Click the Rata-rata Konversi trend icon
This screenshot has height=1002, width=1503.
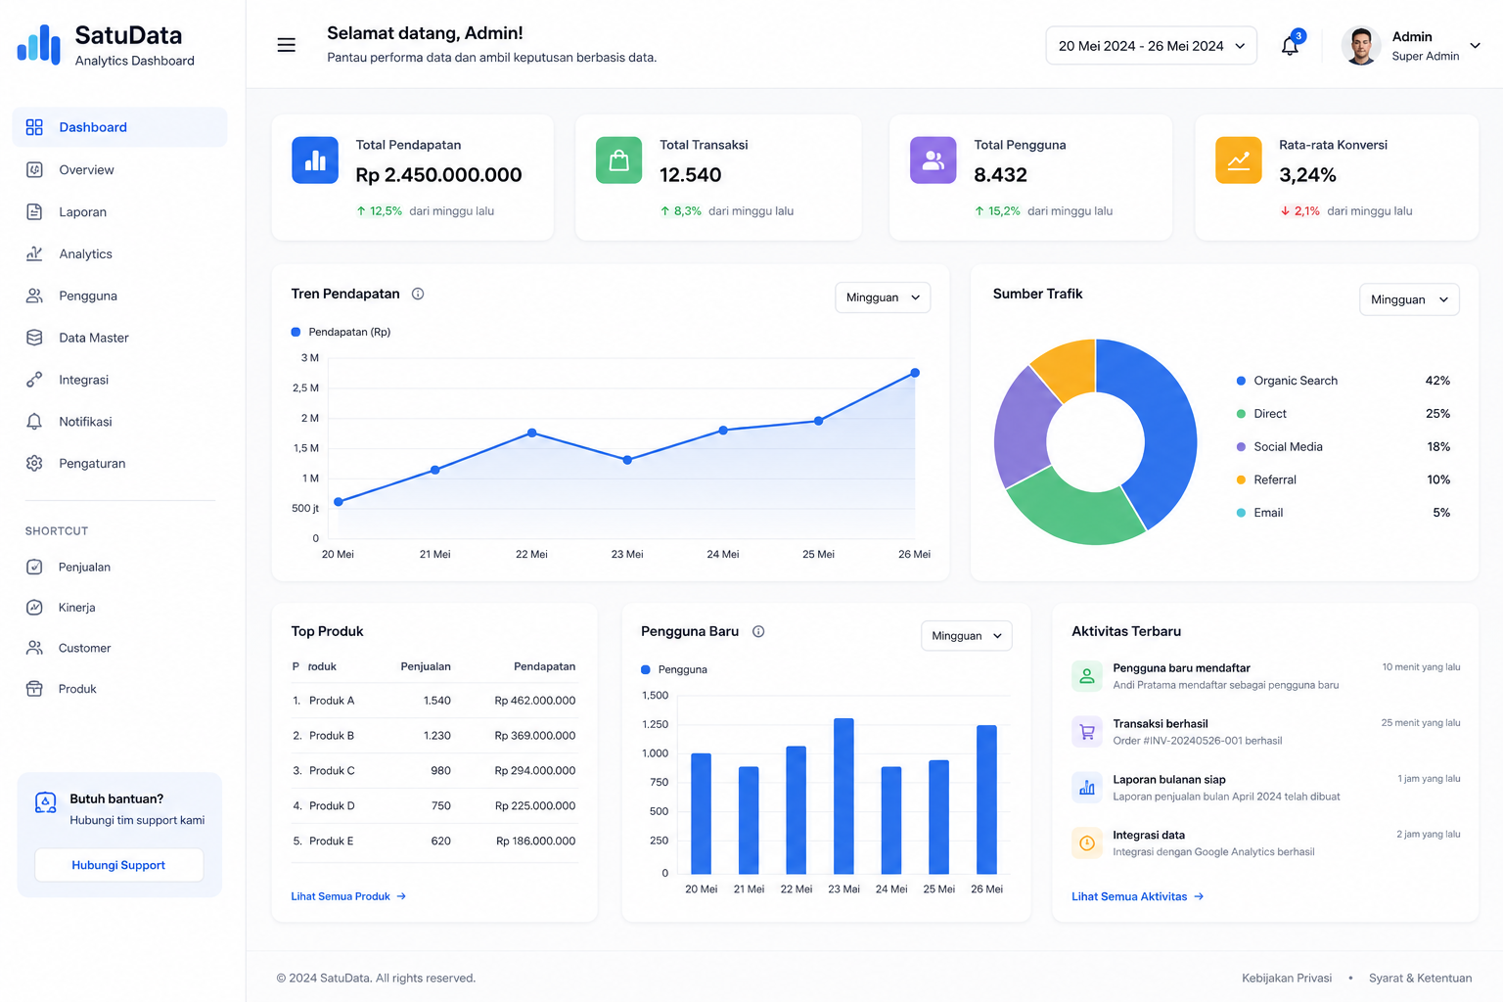[x=1239, y=160]
